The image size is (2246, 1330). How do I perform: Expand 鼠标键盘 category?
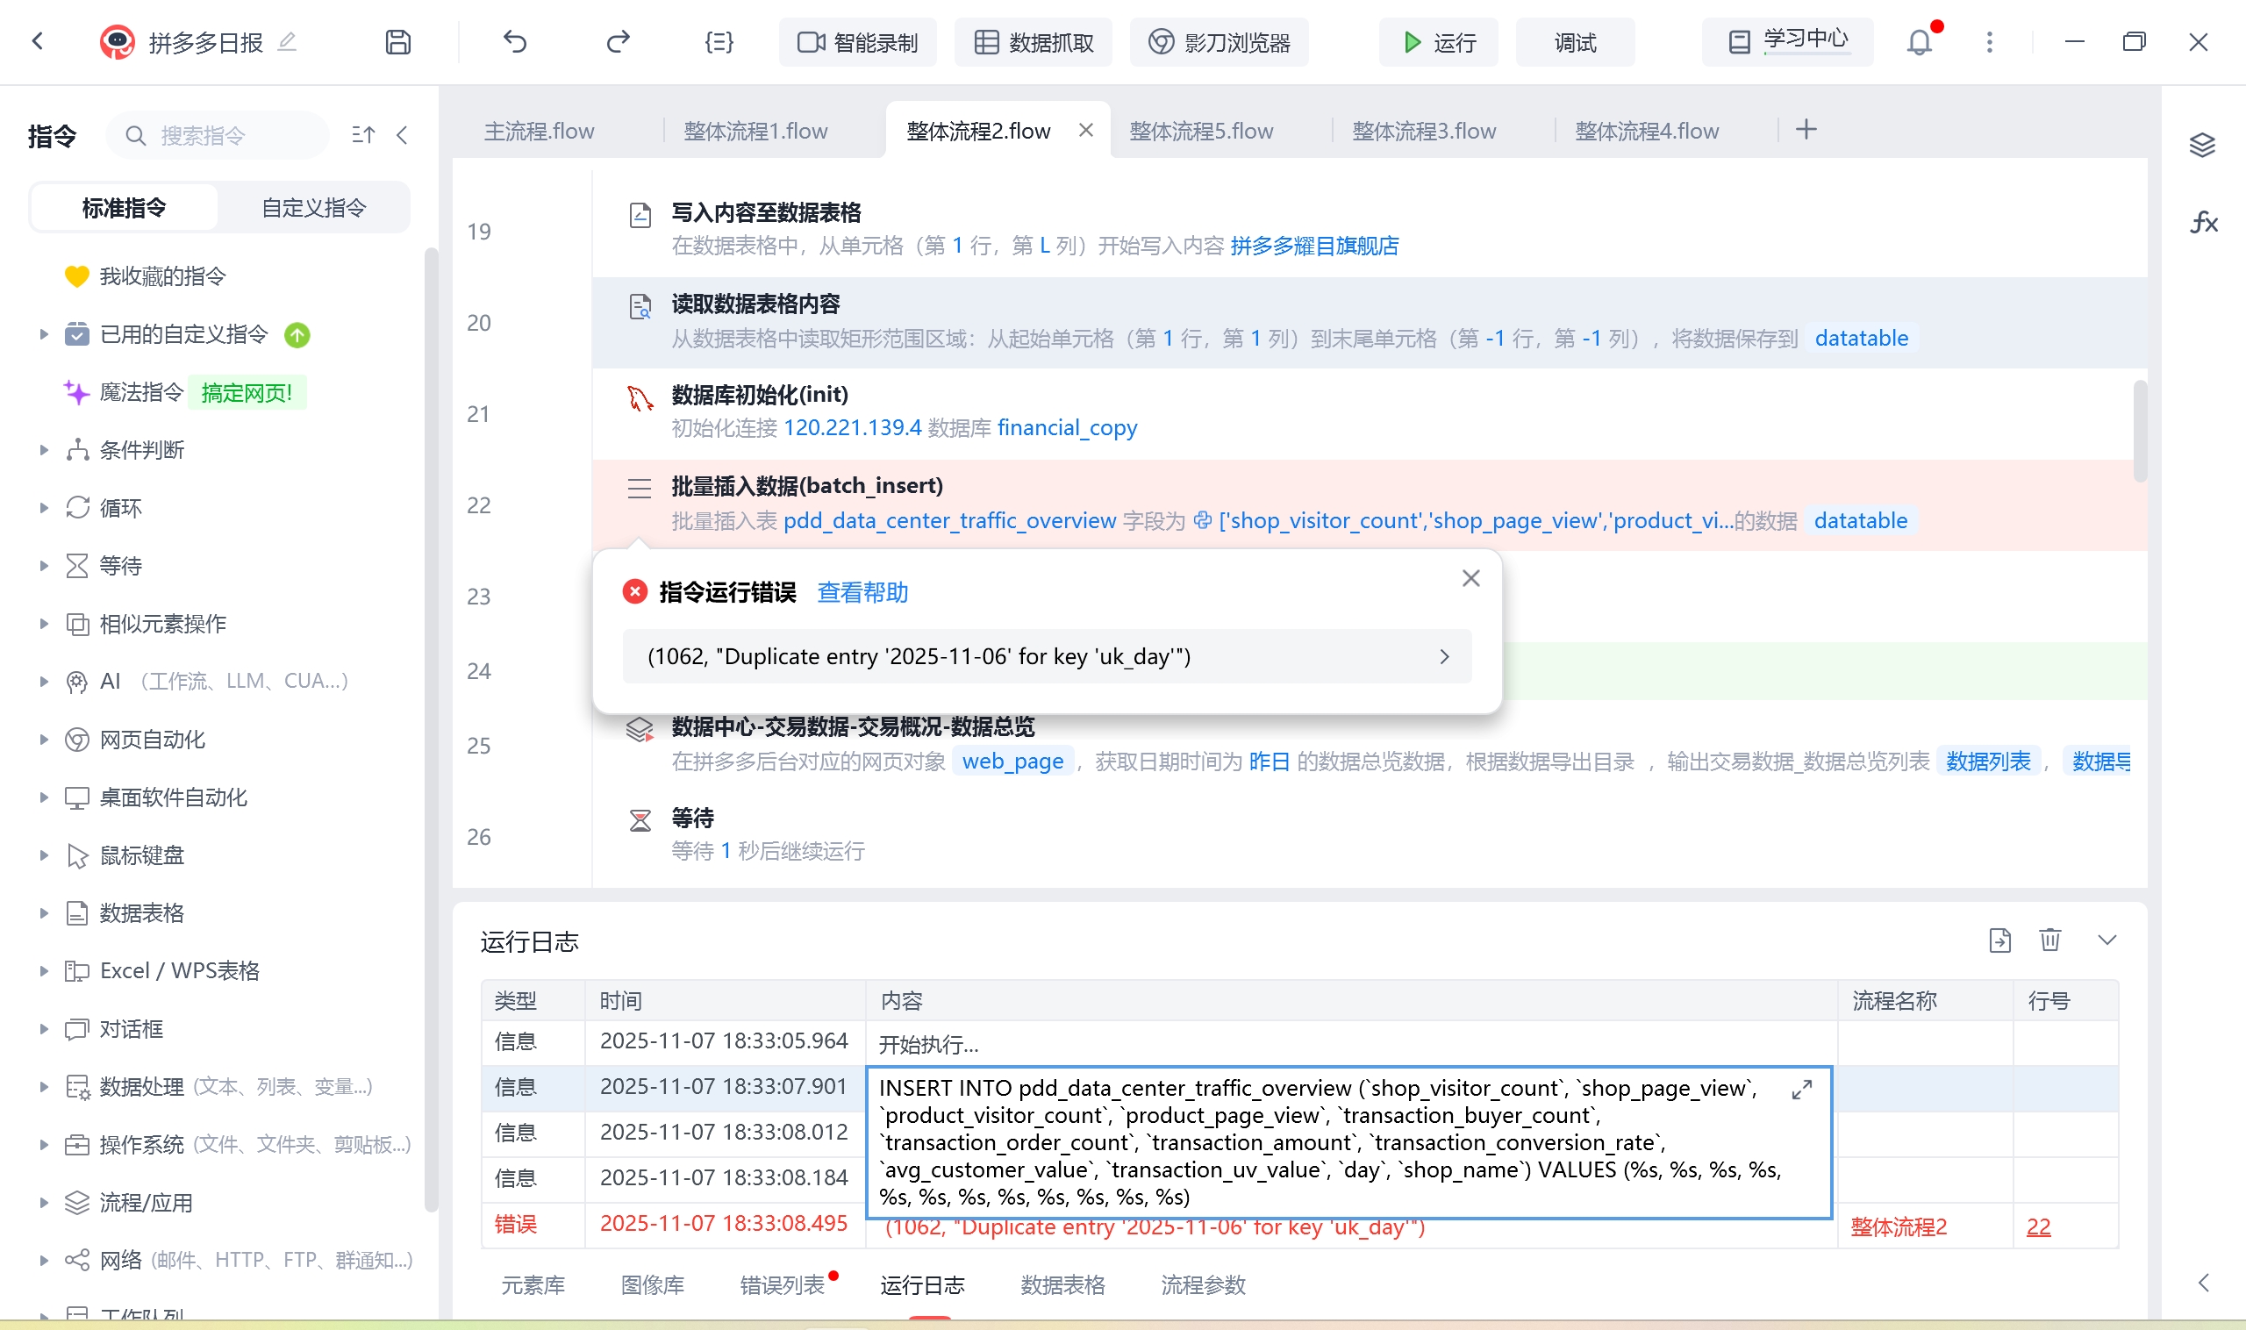43,855
